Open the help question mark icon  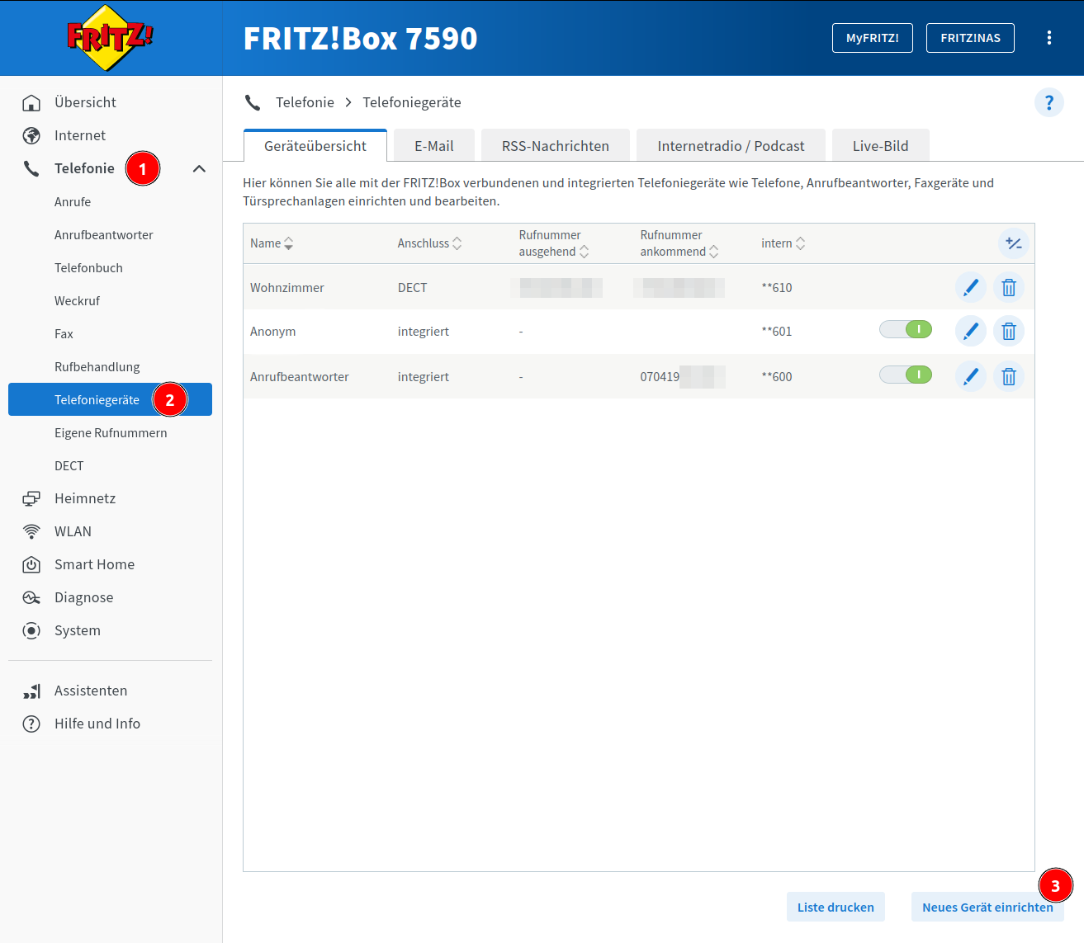(1048, 102)
